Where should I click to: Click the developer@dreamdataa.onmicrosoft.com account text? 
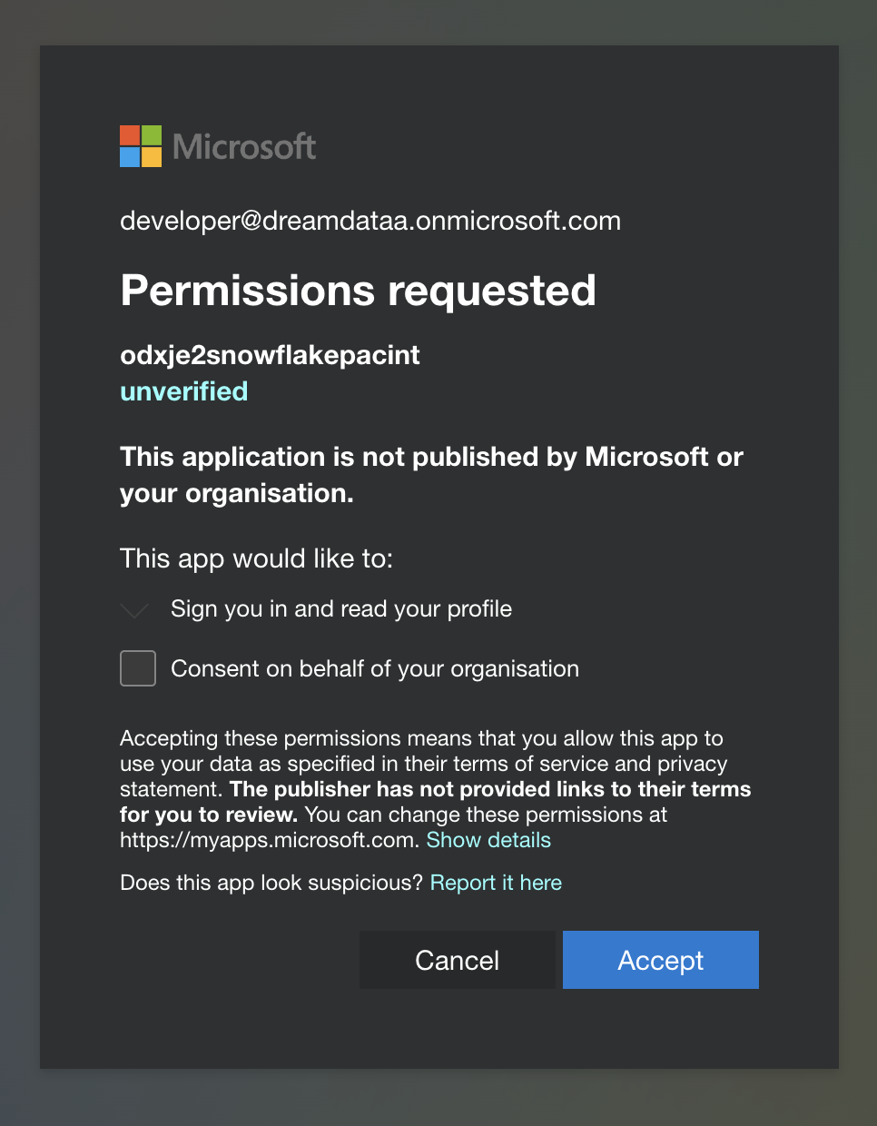point(370,221)
